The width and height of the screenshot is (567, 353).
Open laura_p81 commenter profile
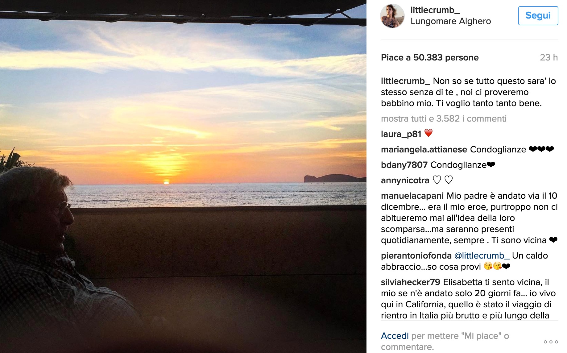pyautogui.click(x=401, y=134)
